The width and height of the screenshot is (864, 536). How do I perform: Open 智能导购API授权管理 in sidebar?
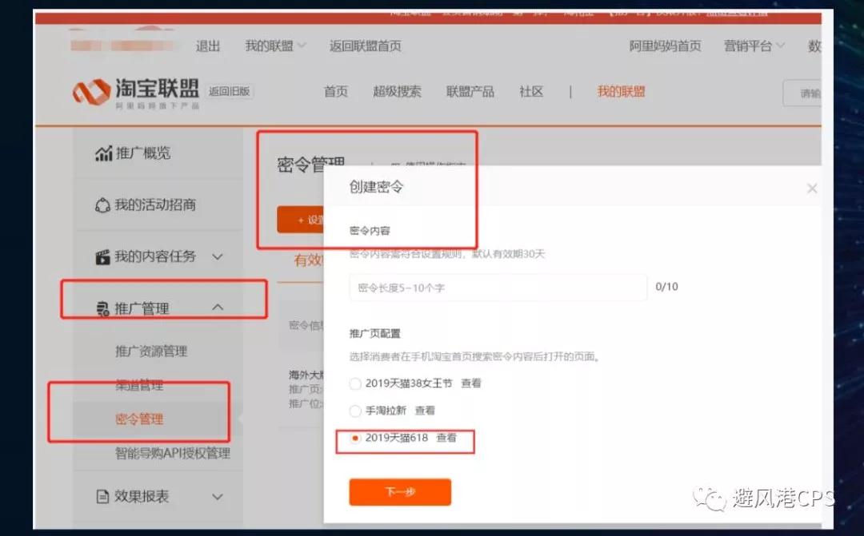pos(173,454)
